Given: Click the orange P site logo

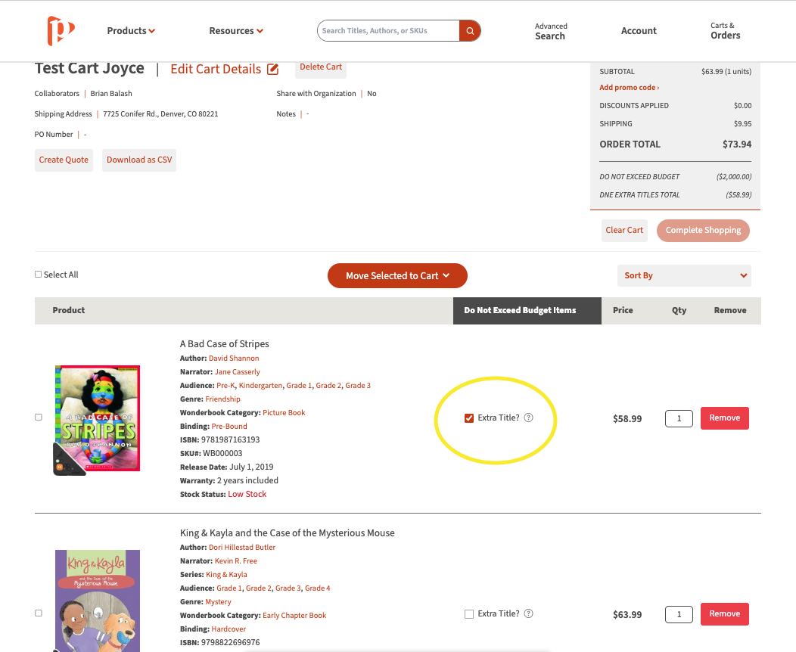Looking at the screenshot, I should point(61,30).
